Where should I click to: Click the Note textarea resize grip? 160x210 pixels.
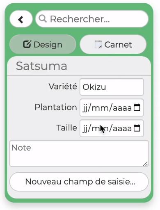[x=145, y=164]
